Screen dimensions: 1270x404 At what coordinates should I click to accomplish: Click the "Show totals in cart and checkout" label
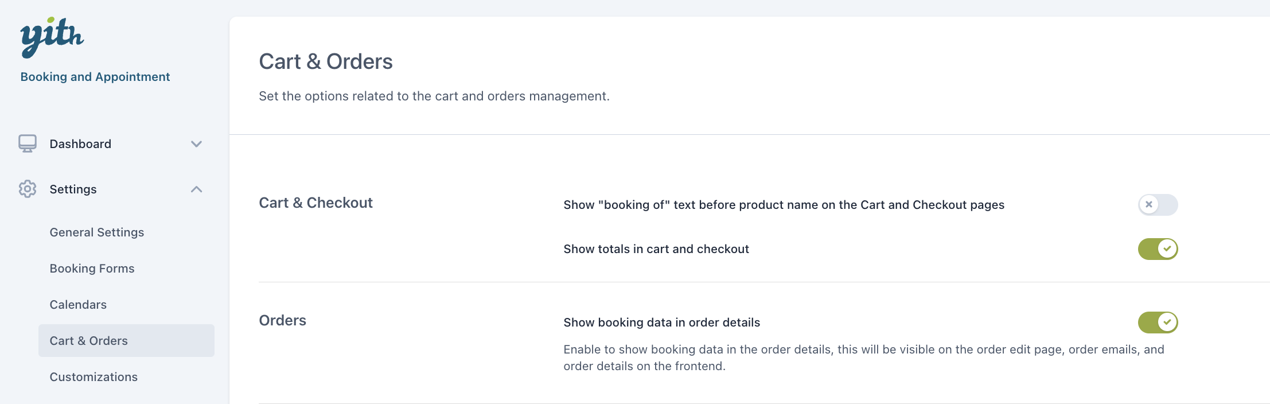point(656,249)
